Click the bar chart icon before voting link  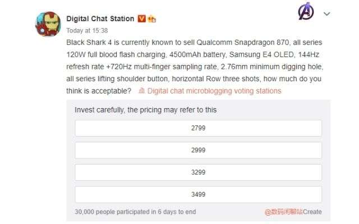(142, 91)
